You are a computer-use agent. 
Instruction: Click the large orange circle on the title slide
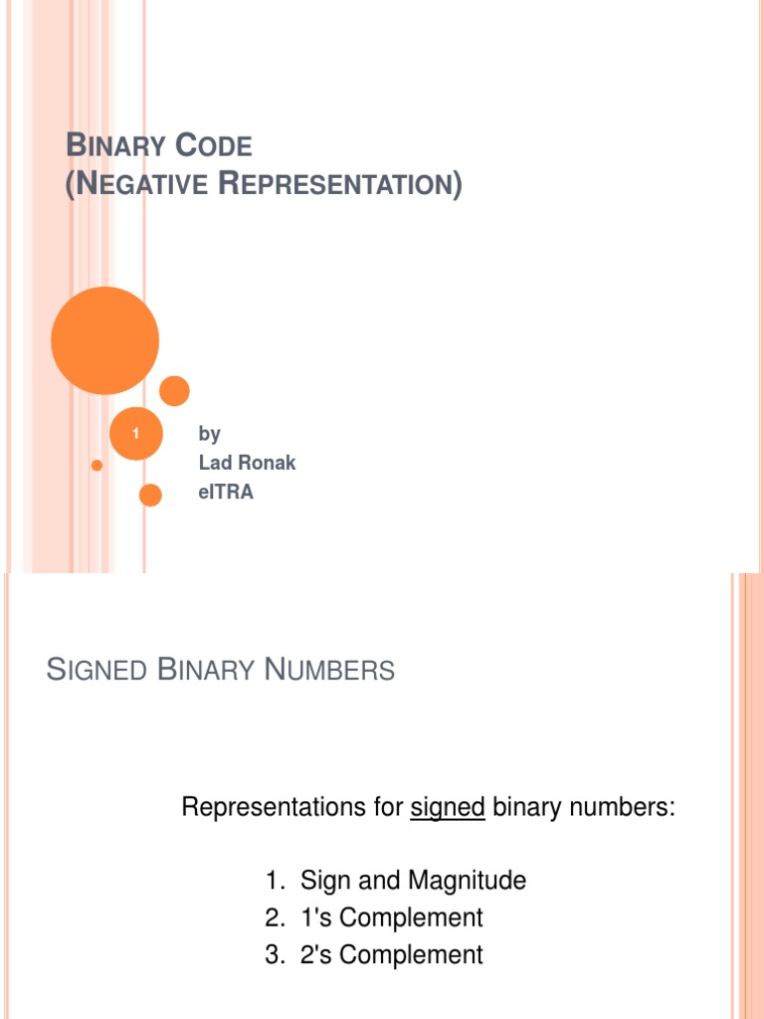click(104, 340)
